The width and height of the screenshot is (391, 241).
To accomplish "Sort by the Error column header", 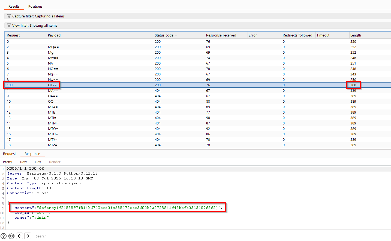I will 264,35.
